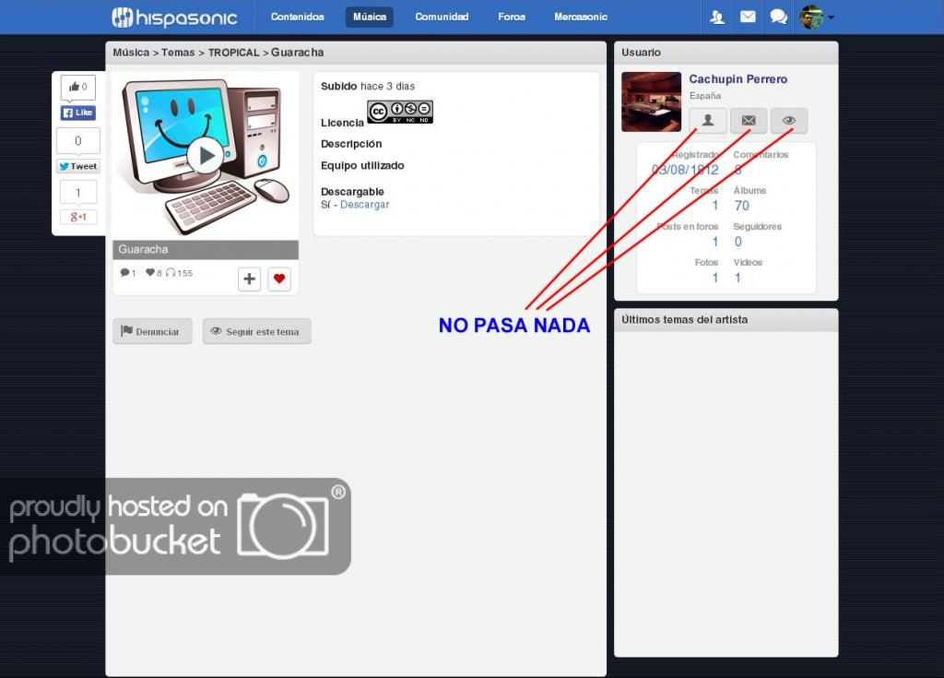This screenshot has height=678, width=944.
Task: Open the Contenidos menu
Action: point(298,17)
